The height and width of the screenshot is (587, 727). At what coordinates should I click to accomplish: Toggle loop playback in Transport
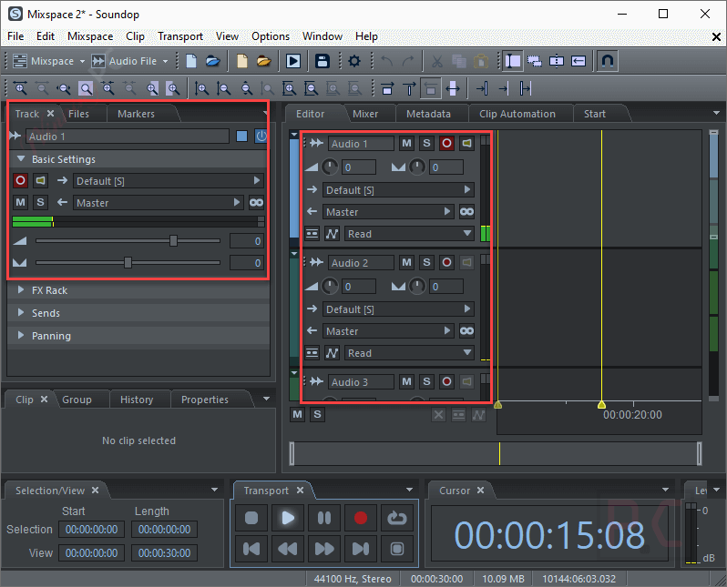[x=397, y=518]
